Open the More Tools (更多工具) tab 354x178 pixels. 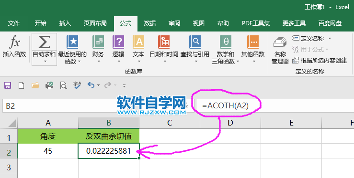click(294, 23)
